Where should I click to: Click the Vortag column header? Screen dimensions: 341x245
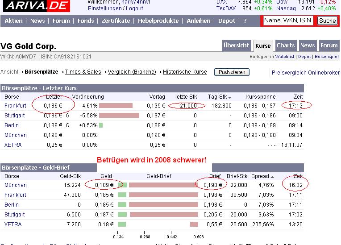coord(157,97)
